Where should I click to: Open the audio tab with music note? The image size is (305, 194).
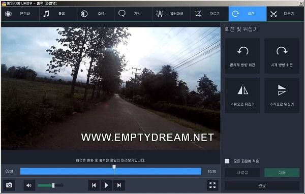tap(58, 14)
